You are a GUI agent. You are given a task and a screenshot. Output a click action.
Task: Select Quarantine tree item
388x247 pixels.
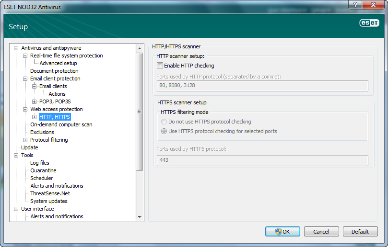pos(43,170)
